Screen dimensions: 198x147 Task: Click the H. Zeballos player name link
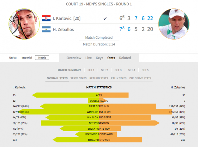[x=63, y=30]
